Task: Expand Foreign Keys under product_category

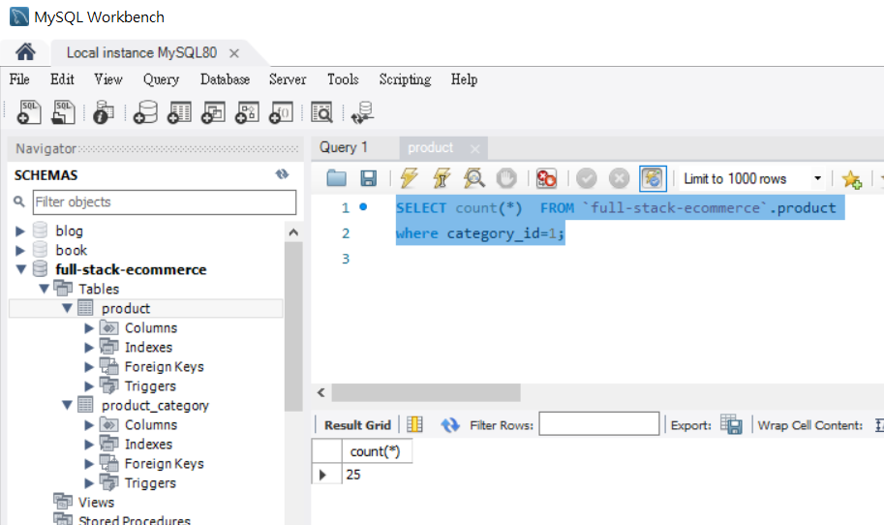Action: coord(89,464)
